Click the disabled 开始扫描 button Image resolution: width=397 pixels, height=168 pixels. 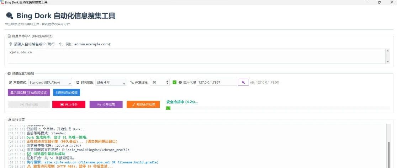pos(29,105)
